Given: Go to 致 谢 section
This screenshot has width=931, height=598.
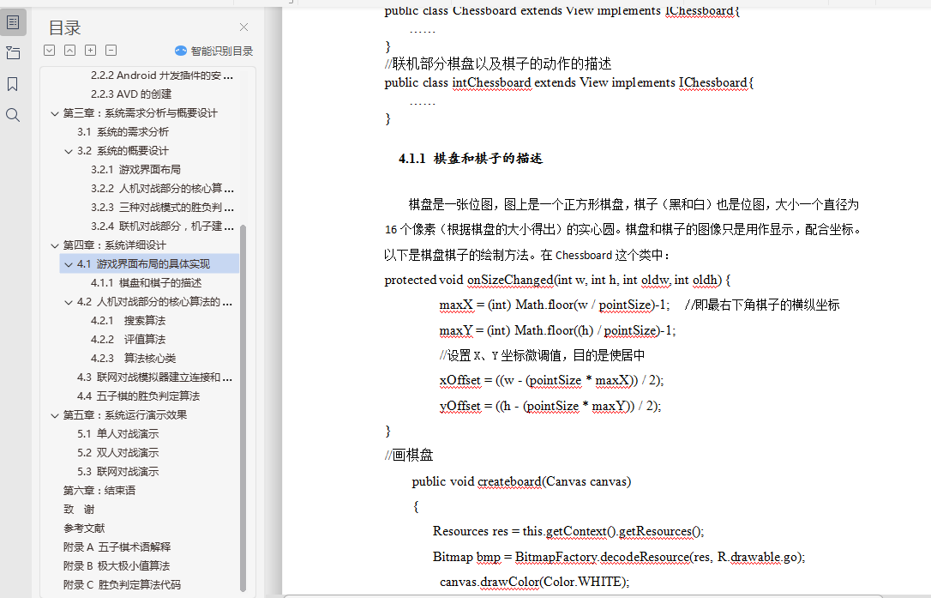Looking at the screenshot, I should click(79, 510).
